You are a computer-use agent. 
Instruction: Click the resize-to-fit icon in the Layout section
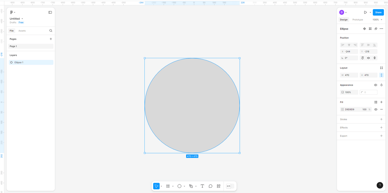(x=381, y=68)
